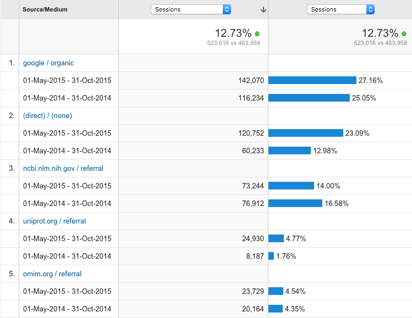This screenshot has height=318, width=412.
Task: Click the blue bar labeled 23.09%
Action: pyautogui.click(x=306, y=133)
